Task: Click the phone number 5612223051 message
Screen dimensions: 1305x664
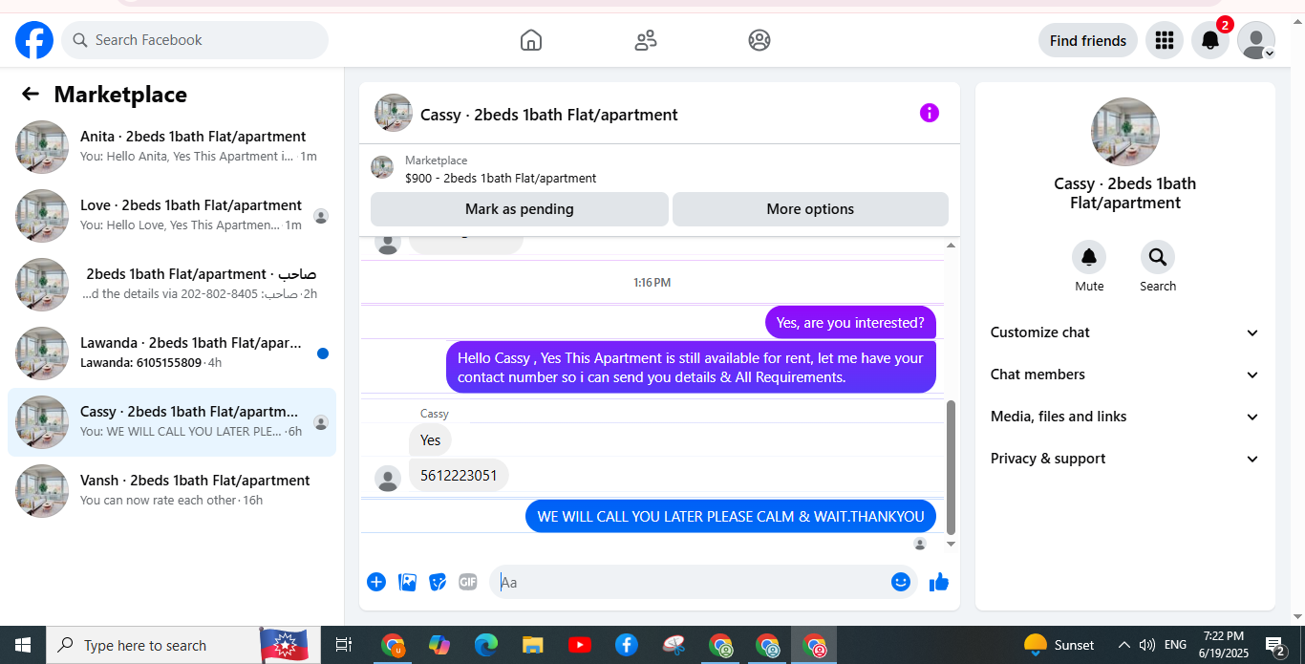Action: pyautogui.click(x=459, y=476)
